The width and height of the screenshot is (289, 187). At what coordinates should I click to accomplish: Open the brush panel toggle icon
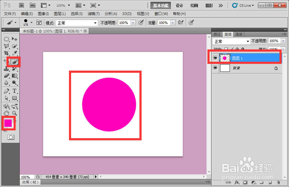coord(39,22)
